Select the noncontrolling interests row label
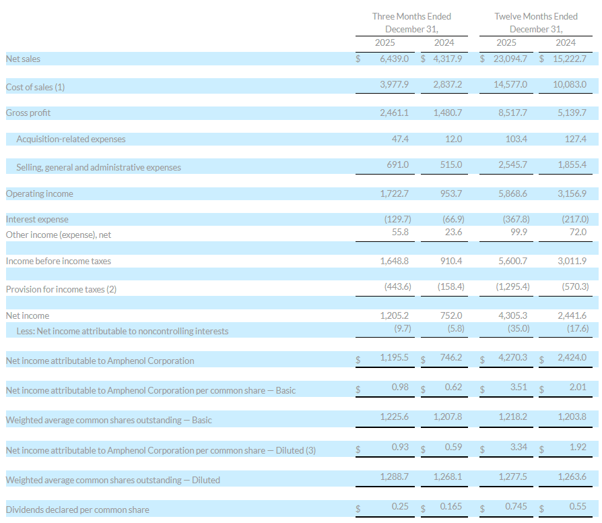Viewport: 602px width, 523px height. [122, 331]
